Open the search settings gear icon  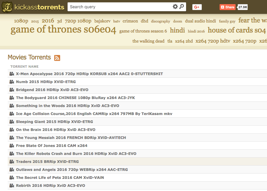pyautogui.click(x=175, y=6)
